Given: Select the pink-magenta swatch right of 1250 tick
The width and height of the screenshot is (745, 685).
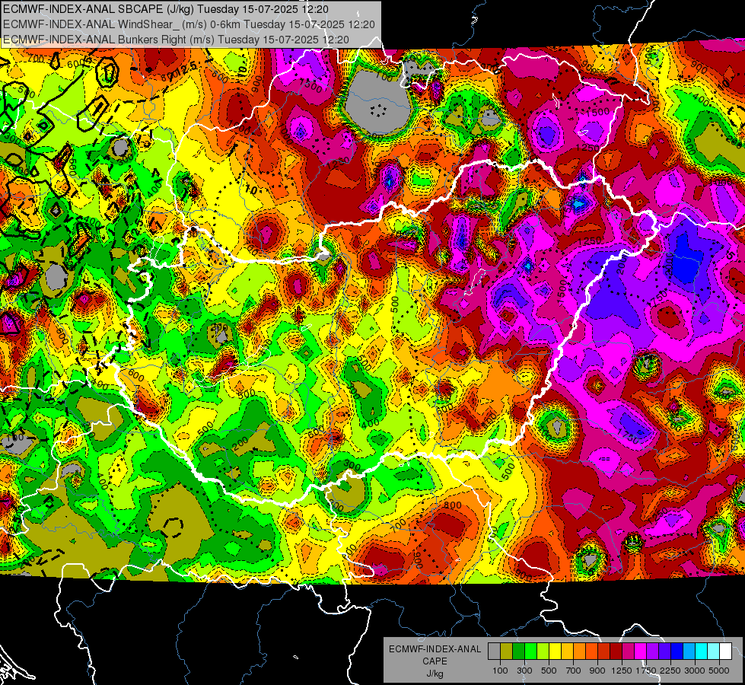Looking at the screenshot, I should [628, 652].
